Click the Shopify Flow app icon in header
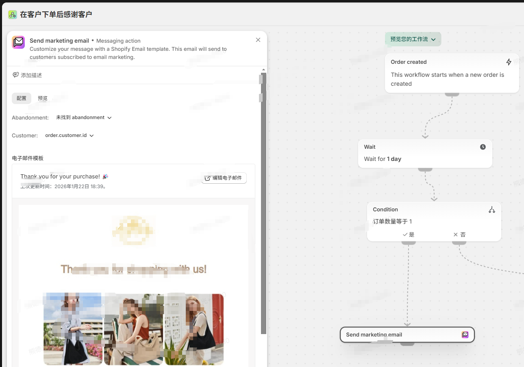Viewport: 524px width, 367px height. coord(13,15)
